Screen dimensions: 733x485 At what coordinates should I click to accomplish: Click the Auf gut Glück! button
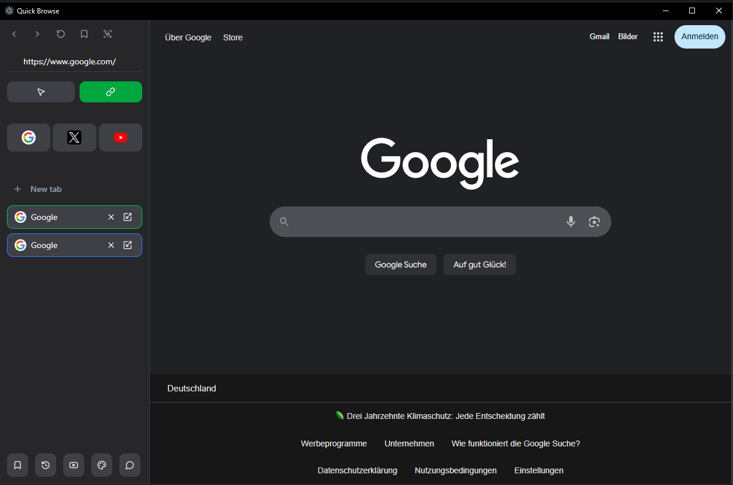pos(480,264)
